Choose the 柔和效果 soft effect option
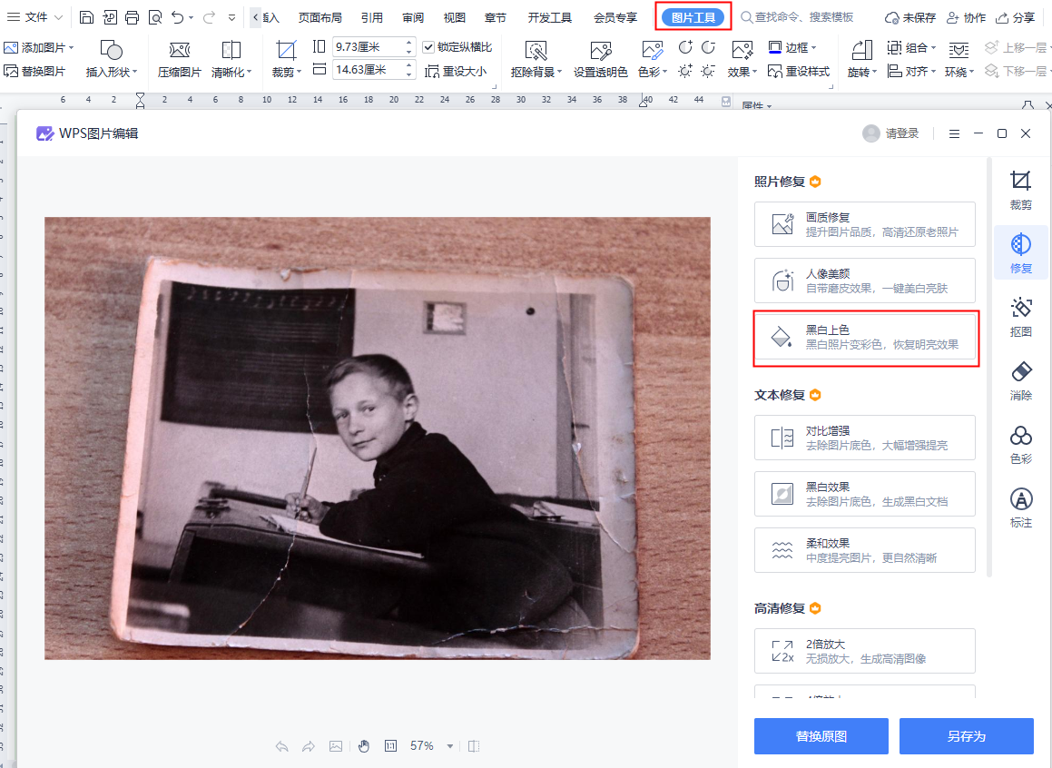 point(865,550)
